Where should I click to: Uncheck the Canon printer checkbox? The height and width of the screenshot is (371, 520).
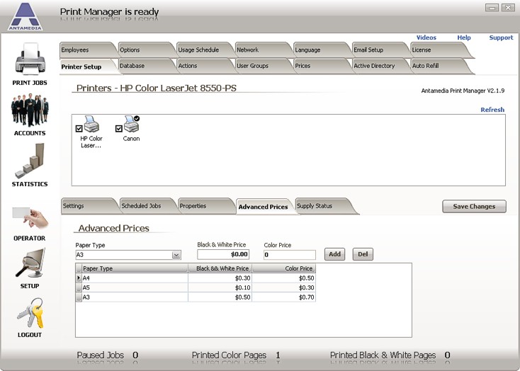(119, 129)
